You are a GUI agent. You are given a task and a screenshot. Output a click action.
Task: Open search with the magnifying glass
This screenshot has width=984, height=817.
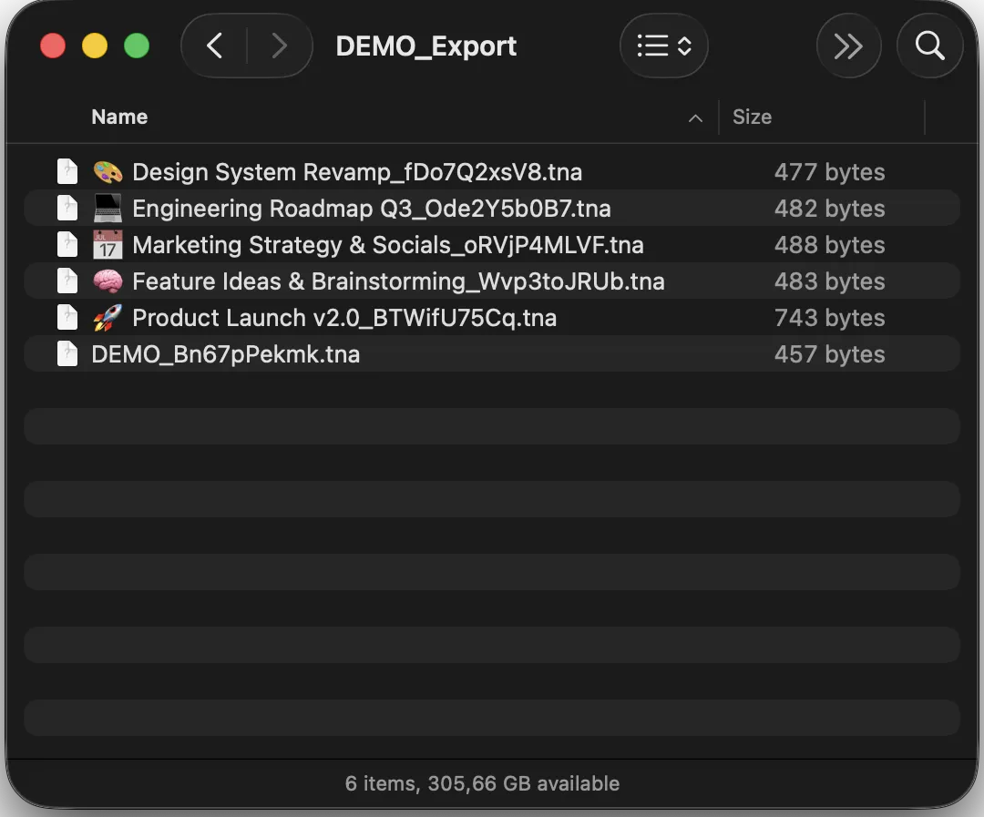coord(929,46)
